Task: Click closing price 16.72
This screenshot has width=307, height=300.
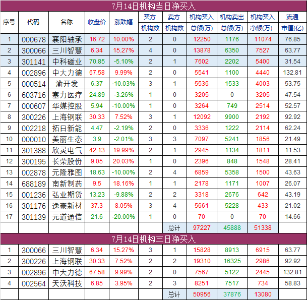Action: point(97,39)
